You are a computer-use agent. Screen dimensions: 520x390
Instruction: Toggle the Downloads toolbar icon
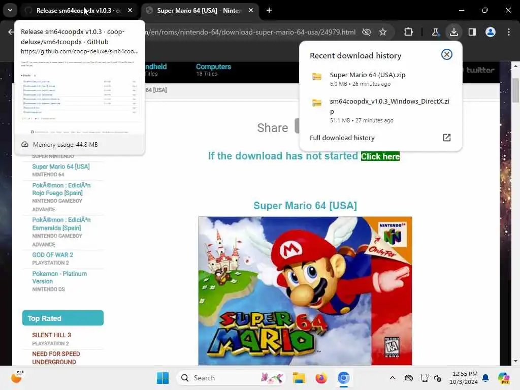point(453,32)
